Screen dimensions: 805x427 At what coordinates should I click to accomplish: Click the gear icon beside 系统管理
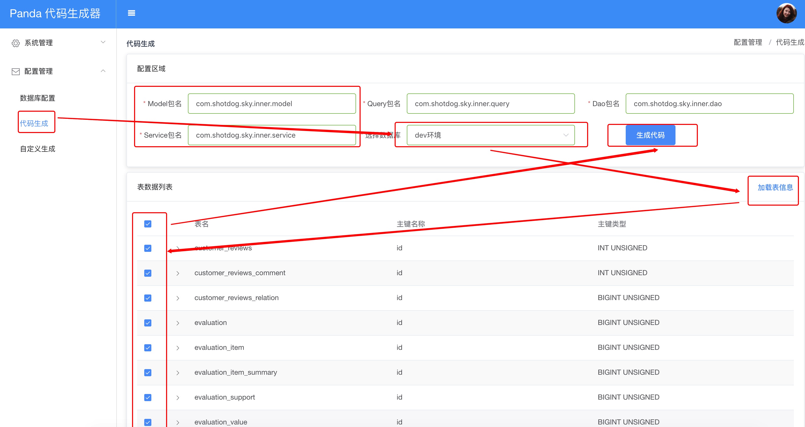[x=16, y=43]
